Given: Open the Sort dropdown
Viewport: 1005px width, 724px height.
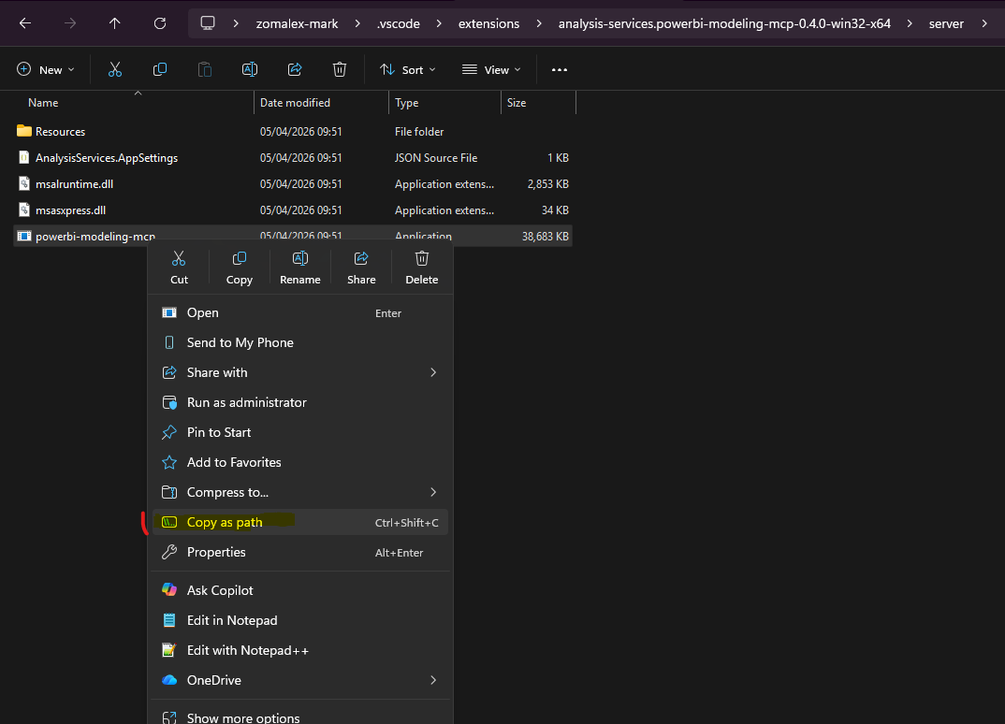Looking at the screenshot, I should (407, 69).
